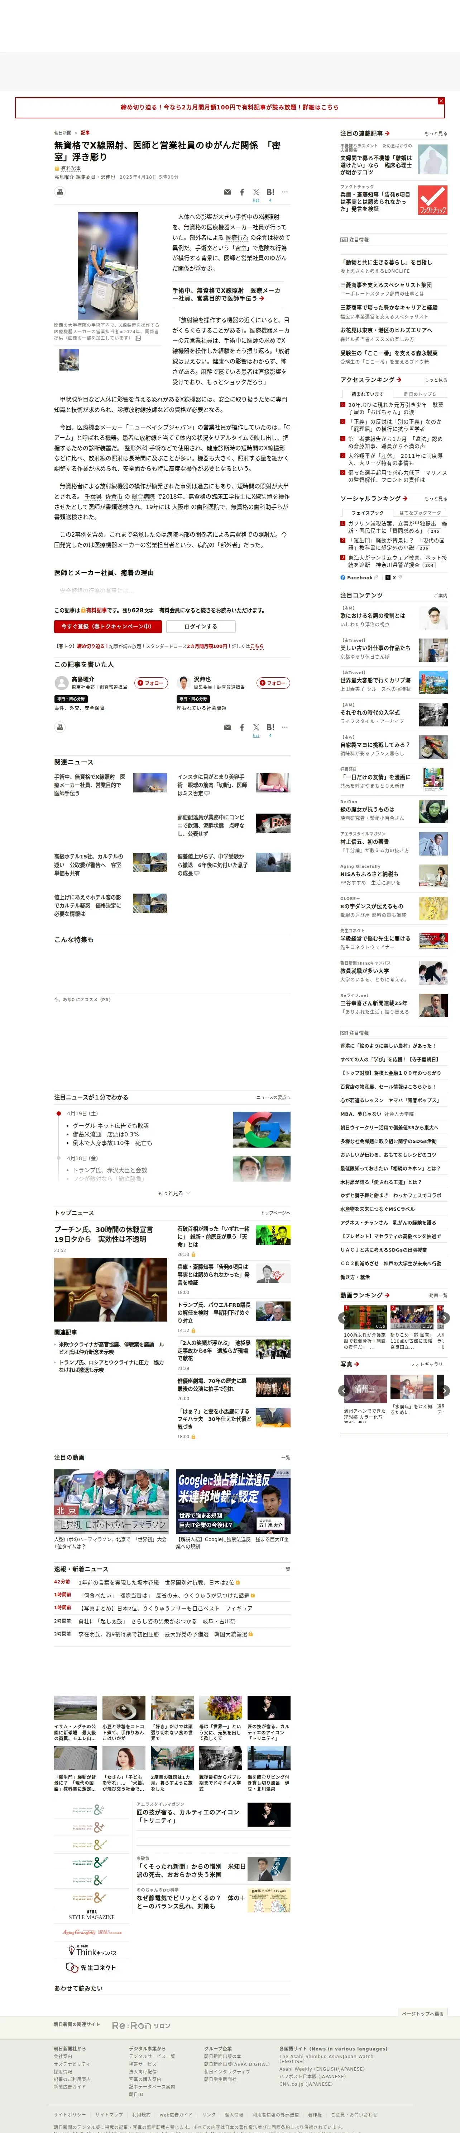The image size is (460, 2133).
Task: Click もっと見る next to 注目の連載記事
Action: [436, 133]
